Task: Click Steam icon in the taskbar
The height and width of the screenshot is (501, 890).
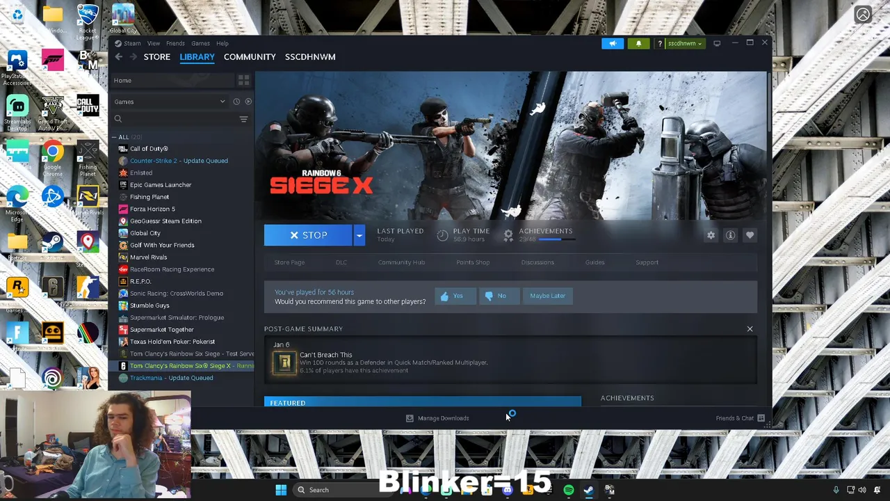Action: (588, 490)
